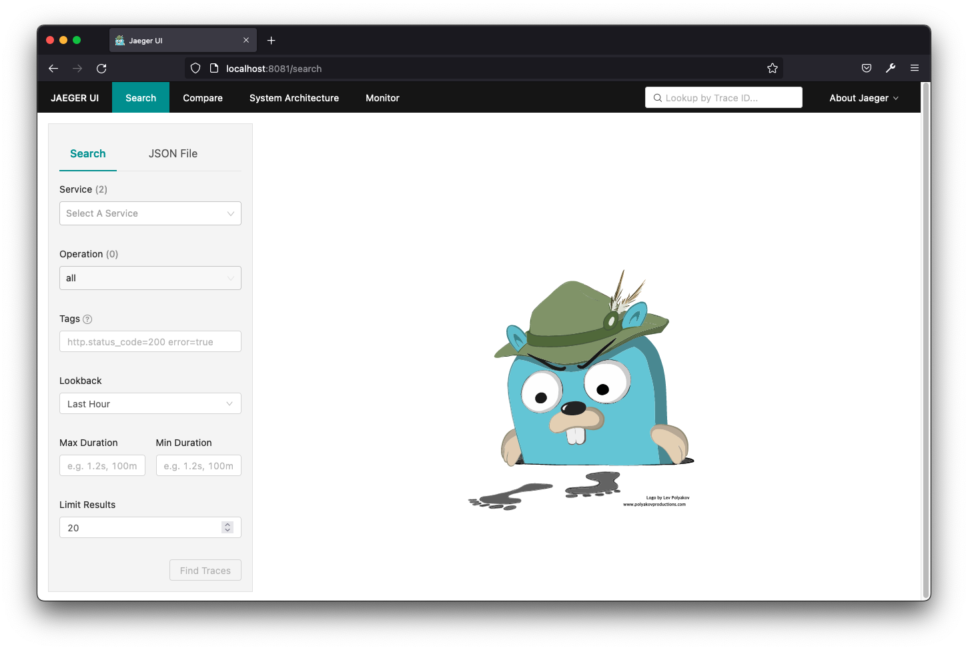This screenshot has height=650, width=968.
Task: Click the page info document icon
Action: (x=214, y=68)
